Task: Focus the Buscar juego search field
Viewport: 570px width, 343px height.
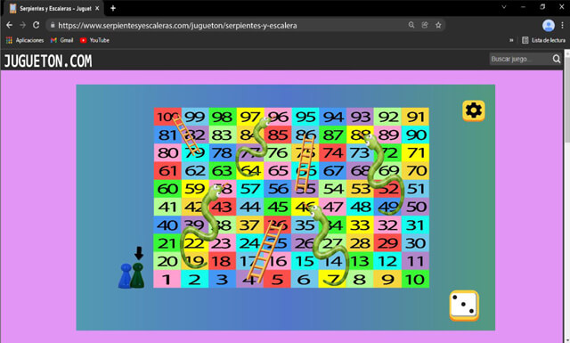Action: pyautogui.click(x=520, y=59)
